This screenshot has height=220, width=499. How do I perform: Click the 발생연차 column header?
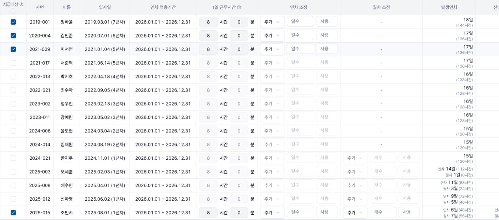(449, 7)
